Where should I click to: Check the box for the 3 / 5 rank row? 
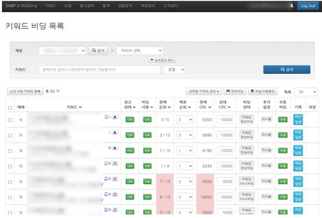10,120
